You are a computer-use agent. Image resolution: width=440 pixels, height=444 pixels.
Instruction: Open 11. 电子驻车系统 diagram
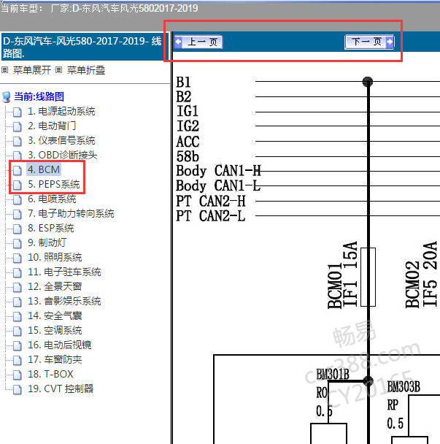[64, 272]
